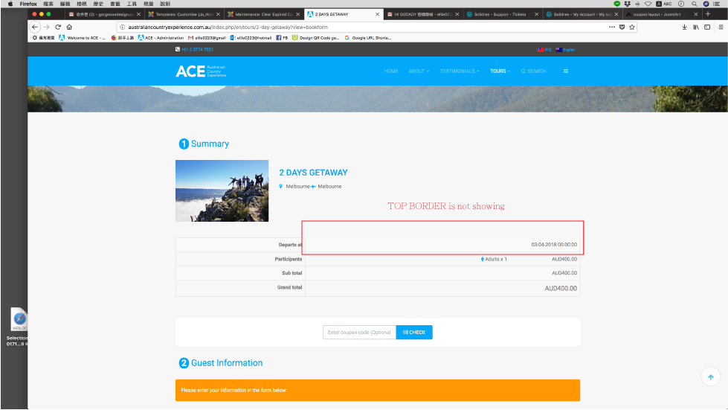This screenshot has height=410, width=728.
Task: Open ellie0223@gmail bookmark
Action: (207, 38)
